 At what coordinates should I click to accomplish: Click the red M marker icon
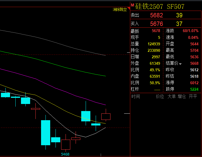132,5
